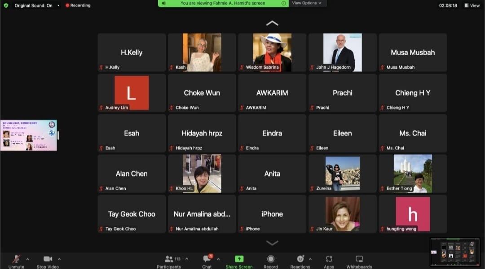
Task: Toggle Original Sound: On setting
Action: pyautogui.click(x=33, y=5)
